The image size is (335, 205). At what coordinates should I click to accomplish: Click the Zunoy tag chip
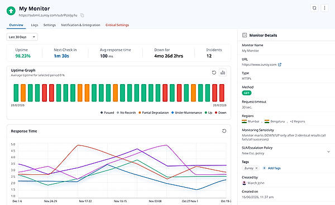(x=251, y=168)
